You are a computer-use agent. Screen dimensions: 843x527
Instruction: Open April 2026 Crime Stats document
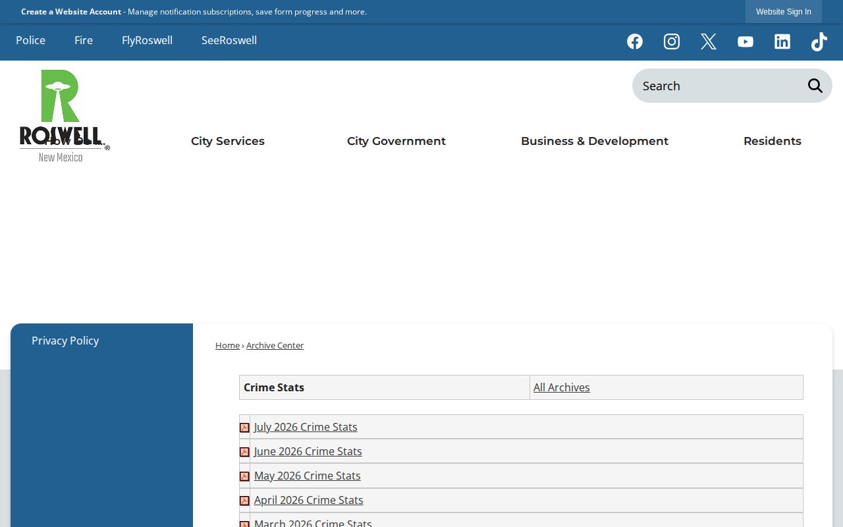pos(308,500)
